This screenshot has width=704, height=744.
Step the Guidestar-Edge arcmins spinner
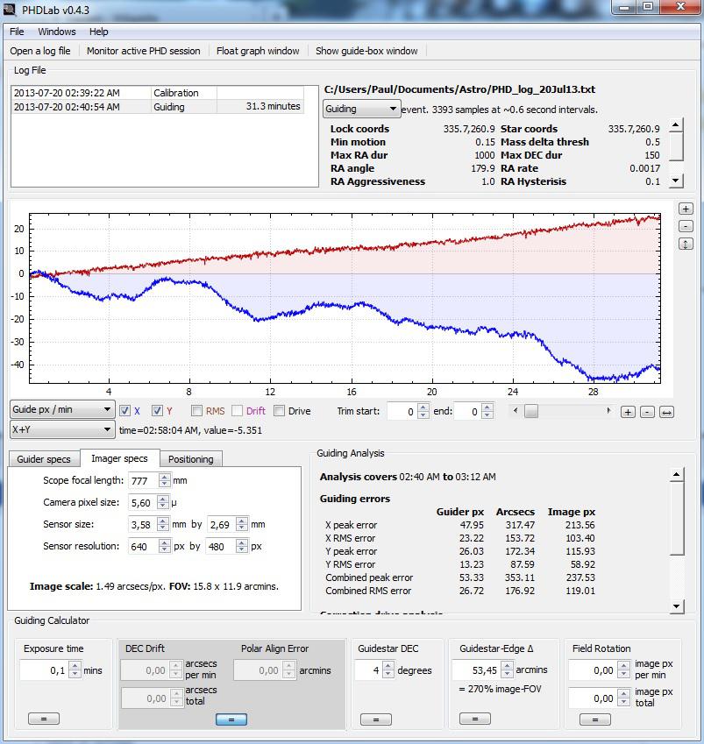(507, 670)
